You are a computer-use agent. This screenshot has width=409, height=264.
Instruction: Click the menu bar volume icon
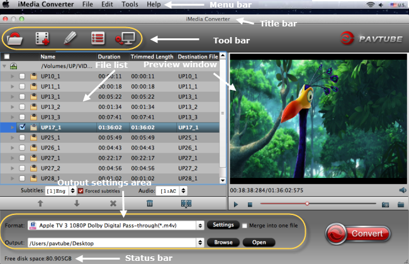coord(381,4)
